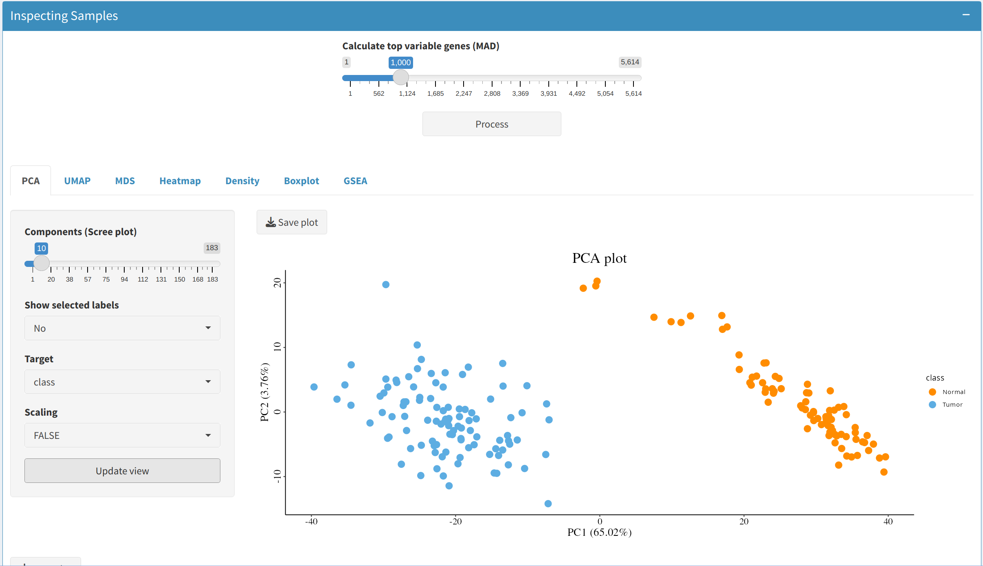Click the isolated blue outlier tumor point at the top
The image size is (983, 566).
tap(386, 284)
